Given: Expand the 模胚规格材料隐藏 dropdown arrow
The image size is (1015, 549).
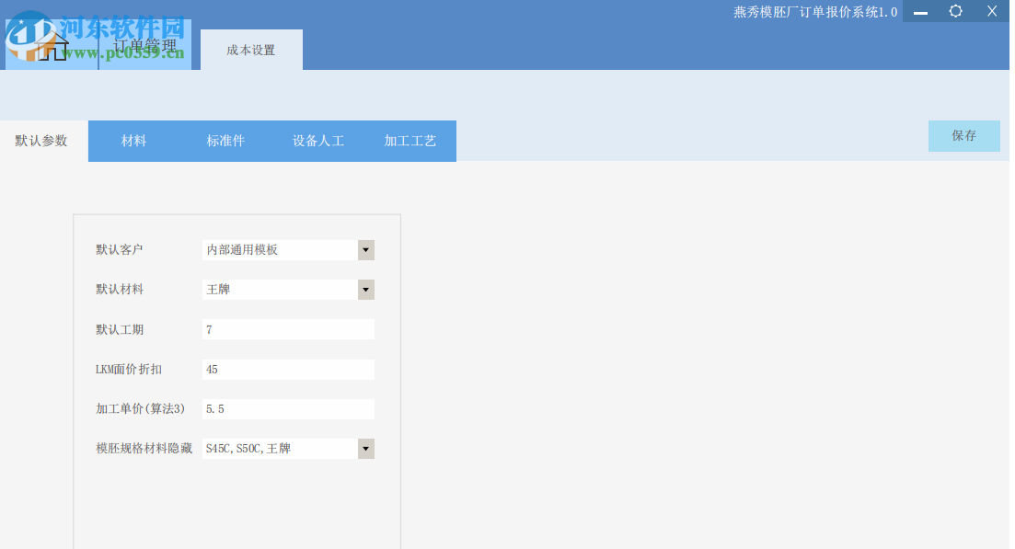Looking at the screenshot, I should tap(365, 448).
